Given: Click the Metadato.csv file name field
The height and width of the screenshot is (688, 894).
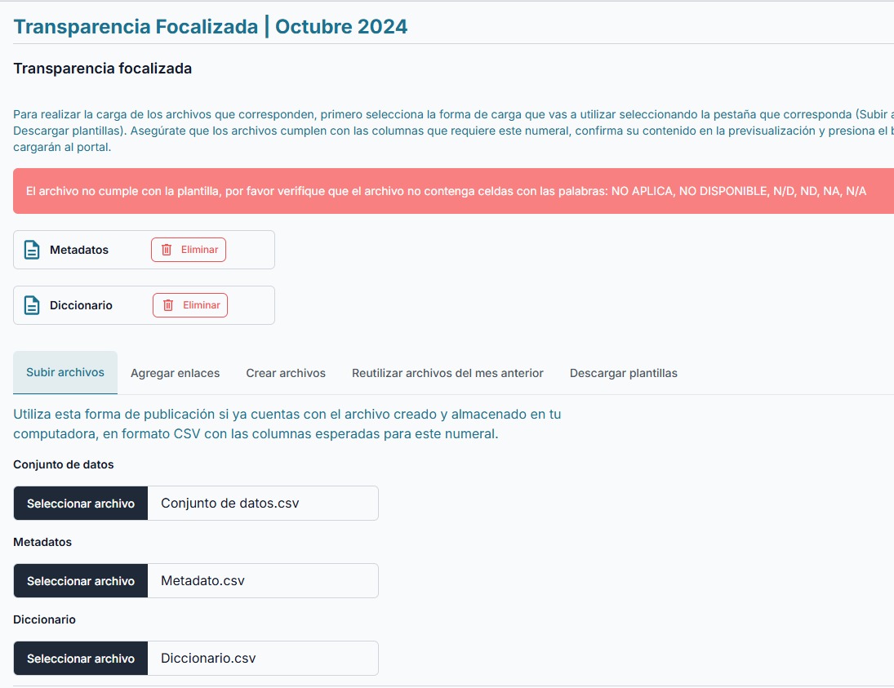Looking at the screenshot, I should tap(262, 581).
